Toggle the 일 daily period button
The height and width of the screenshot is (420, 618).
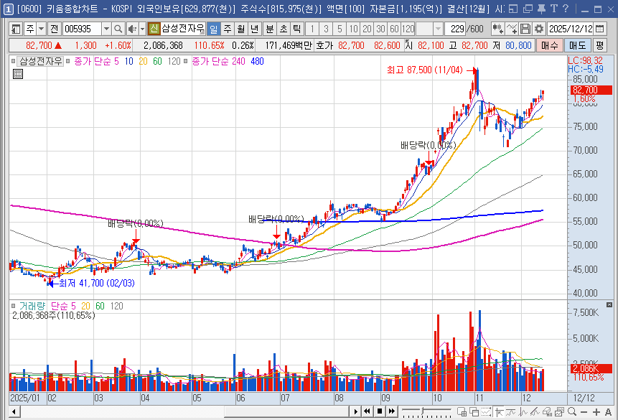point(214,29)
